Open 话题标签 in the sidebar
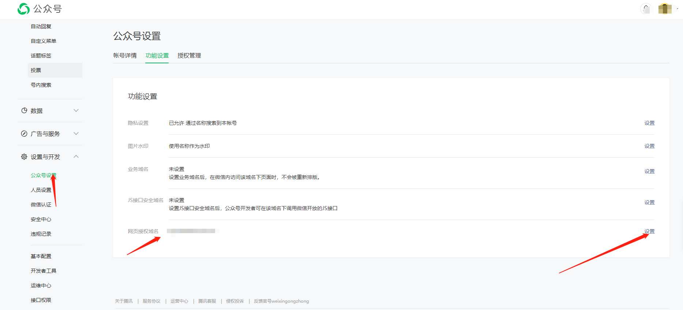Viewport: 683px width, 310px height. point(41,56)
